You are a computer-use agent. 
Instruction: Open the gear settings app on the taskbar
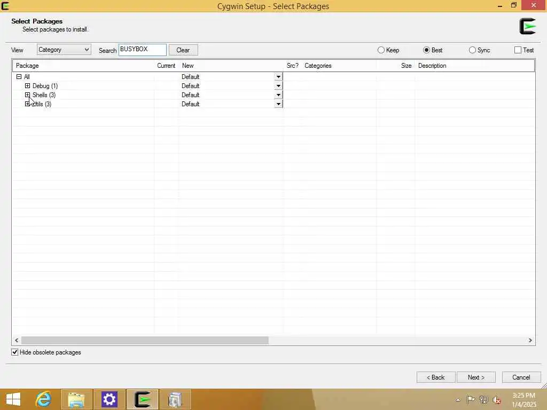pos(109,399)
